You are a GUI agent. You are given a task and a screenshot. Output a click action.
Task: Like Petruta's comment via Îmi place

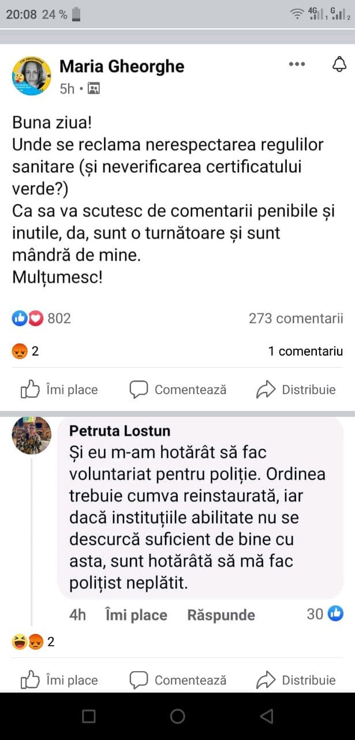pyautogui.click(x=136, y=615)
